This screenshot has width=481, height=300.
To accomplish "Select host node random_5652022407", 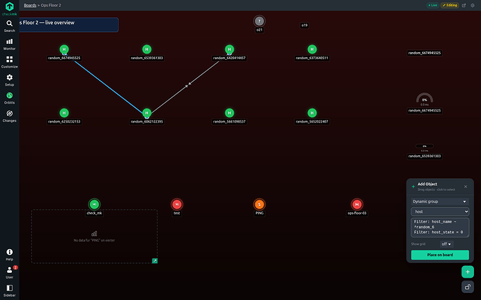I will click(312, 113).
